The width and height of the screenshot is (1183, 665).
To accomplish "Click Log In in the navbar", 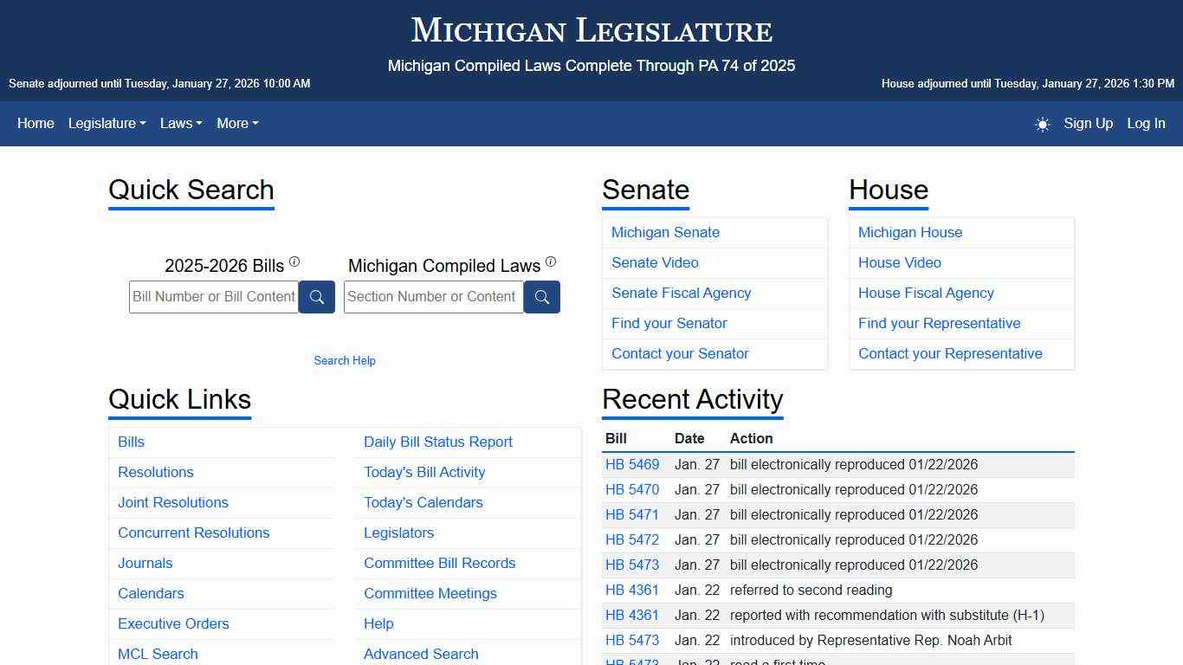I will pyautogui.click(x=1146, y=124).
